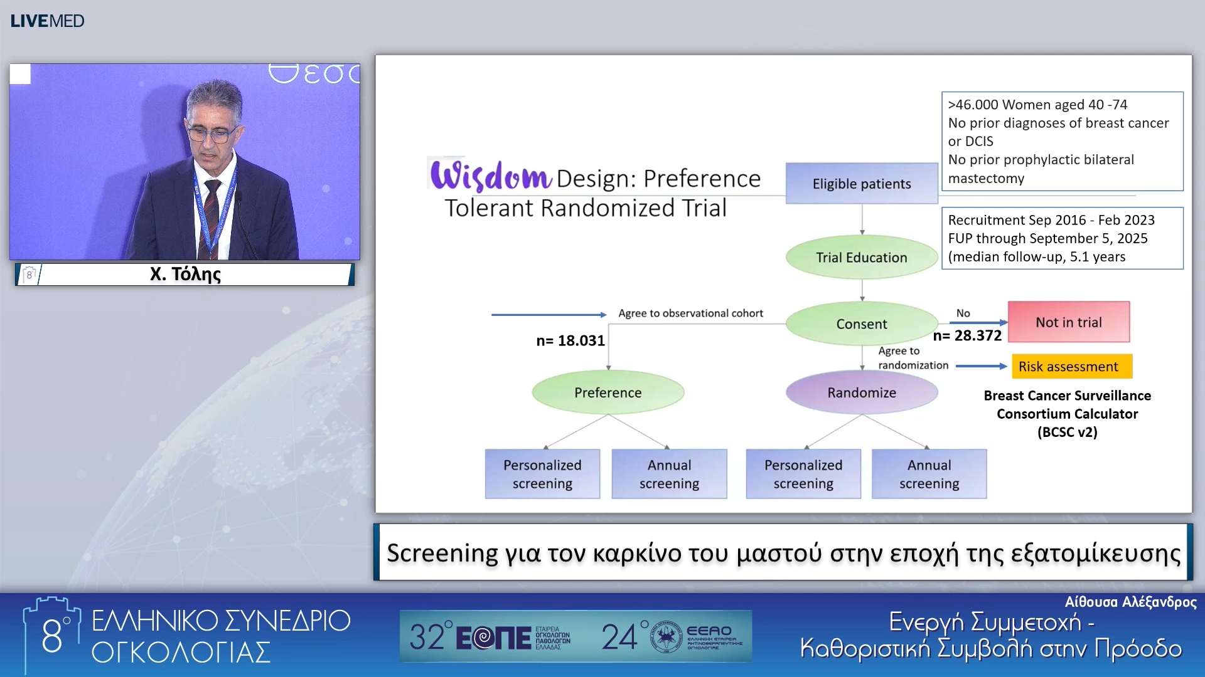Screen dimensions: 1205x677
Task: Click the No label beside Consent
Action: 963,313
